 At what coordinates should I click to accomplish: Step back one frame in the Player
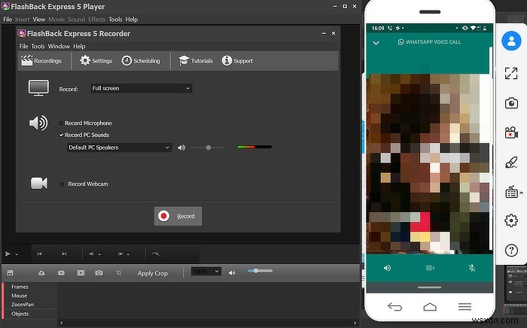91,254
